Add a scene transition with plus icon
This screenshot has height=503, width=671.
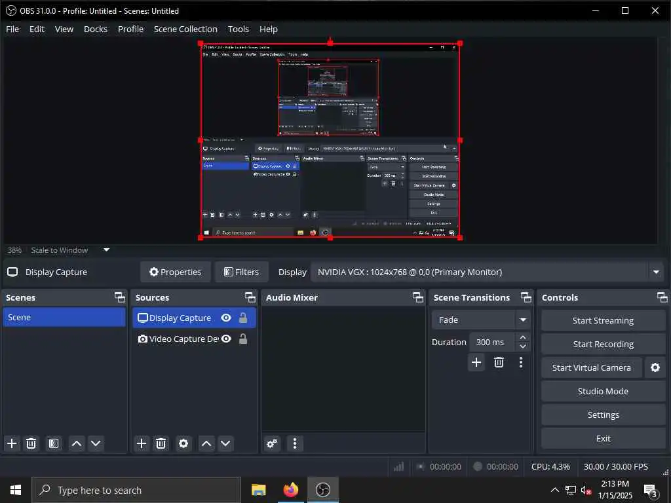[476, 362]
